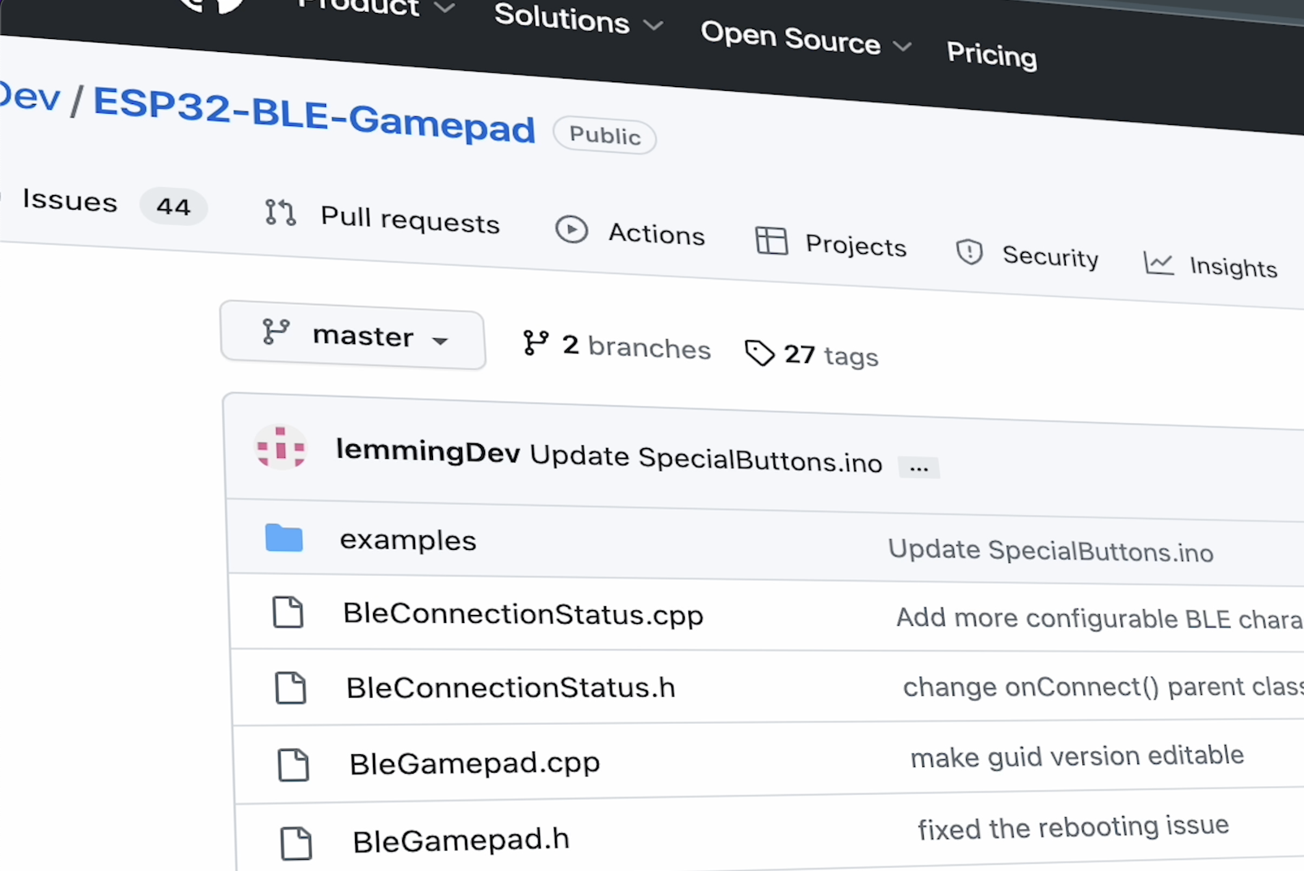Screen dimensions: 1304x871
Task: Click the lemmingDev avatar identicon
Action: [281, 447]
